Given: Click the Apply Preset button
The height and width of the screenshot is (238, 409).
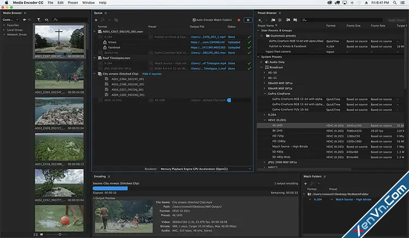Looking at the screenshot, I should coord(396,20).
